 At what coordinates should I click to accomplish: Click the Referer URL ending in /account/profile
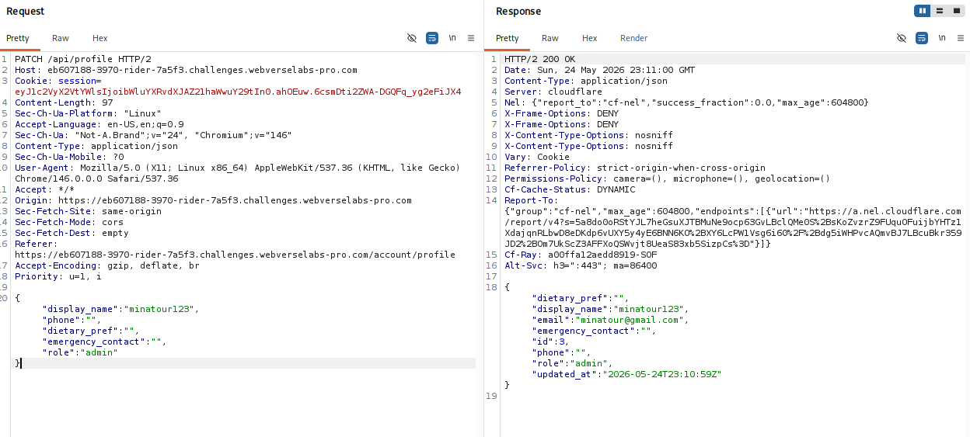pyautogui.click(x=235, y=255)
